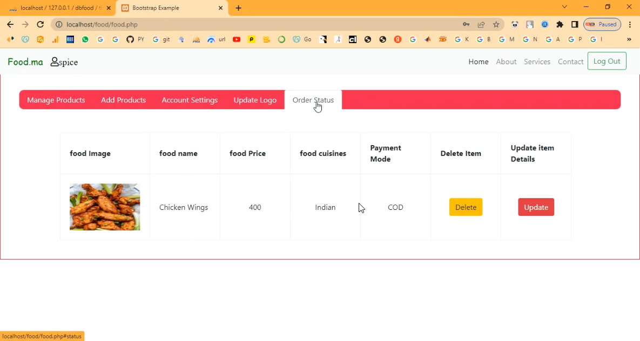
Task: Open the IEEE bookmark
Action: [x=70, y=39]
